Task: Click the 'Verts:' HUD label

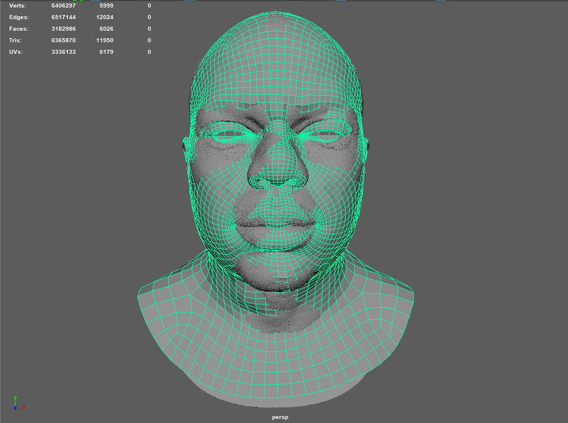Action: point(17,6)
